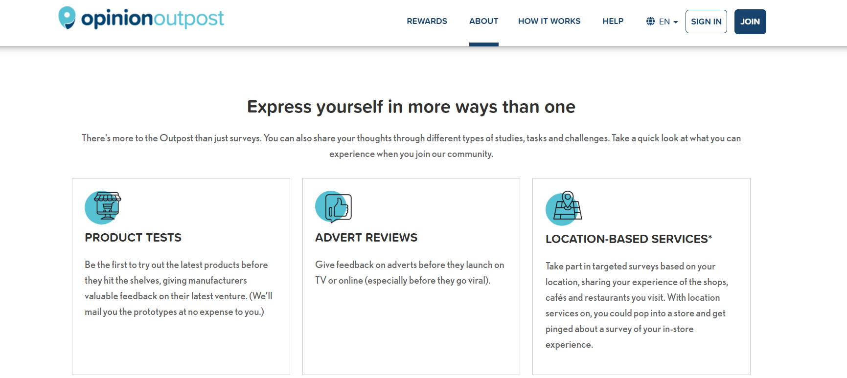The width and height of the screenshot is (847, 378).
Task: Click the globe language icon
Action: coord(650,22)
